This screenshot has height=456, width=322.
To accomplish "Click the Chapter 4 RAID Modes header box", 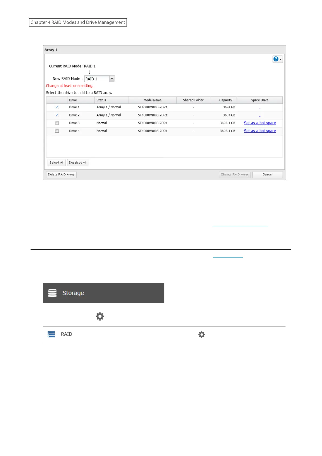I will 78,22.
